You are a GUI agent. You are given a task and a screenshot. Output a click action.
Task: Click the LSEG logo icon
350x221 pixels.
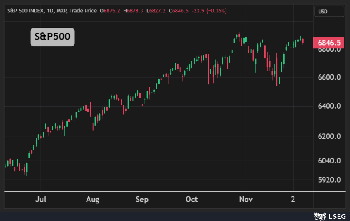pyautogui.click(x=319, y=215)
